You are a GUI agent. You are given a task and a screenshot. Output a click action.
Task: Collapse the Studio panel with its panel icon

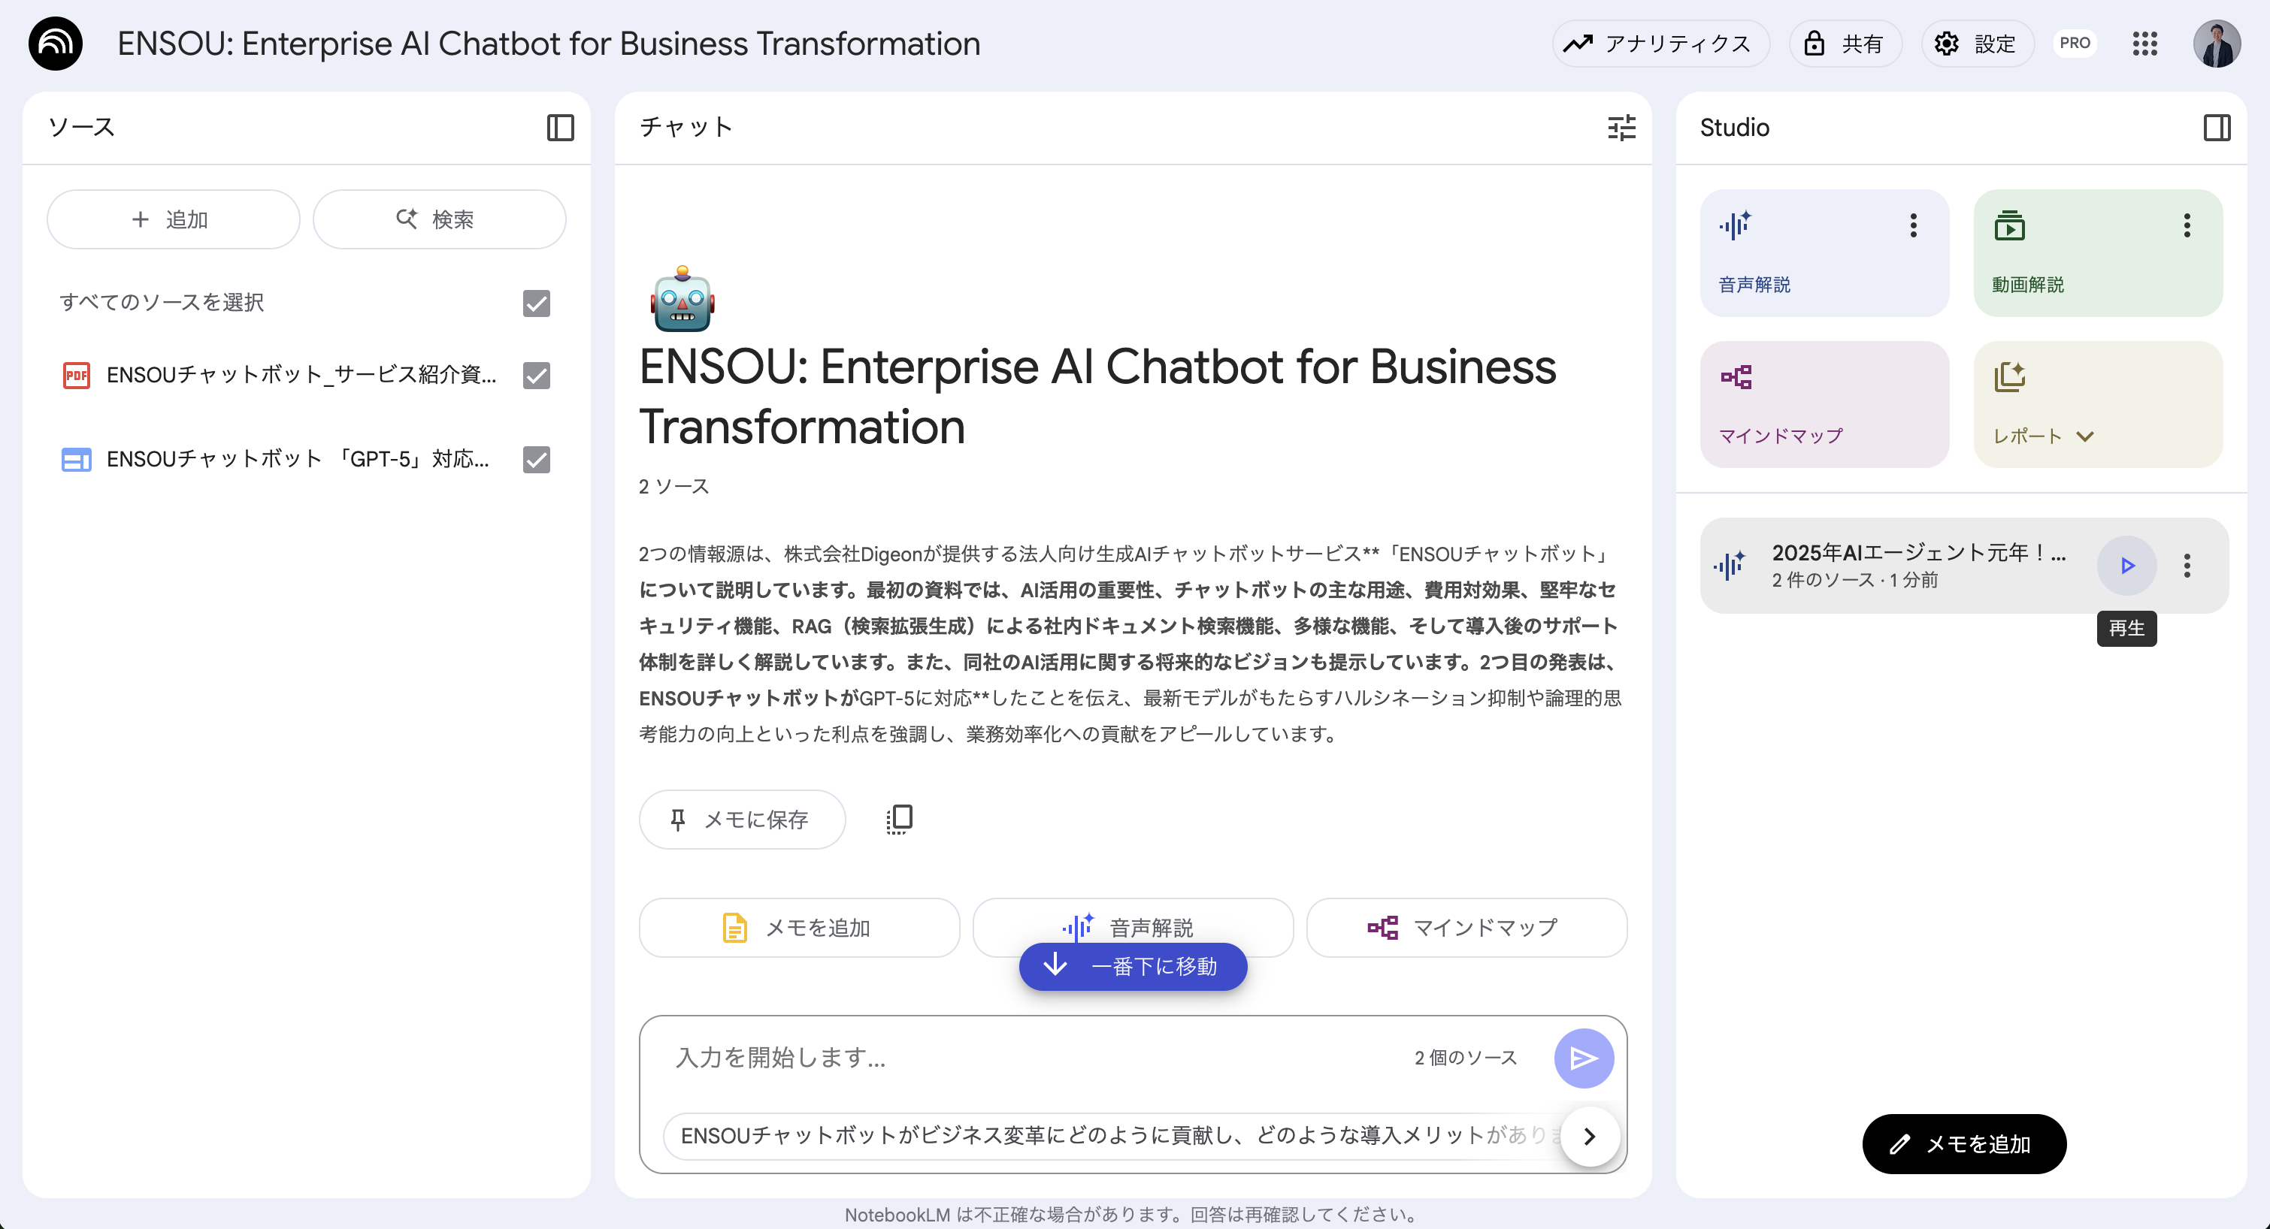pyautogui.click(x=2217, y=128)
